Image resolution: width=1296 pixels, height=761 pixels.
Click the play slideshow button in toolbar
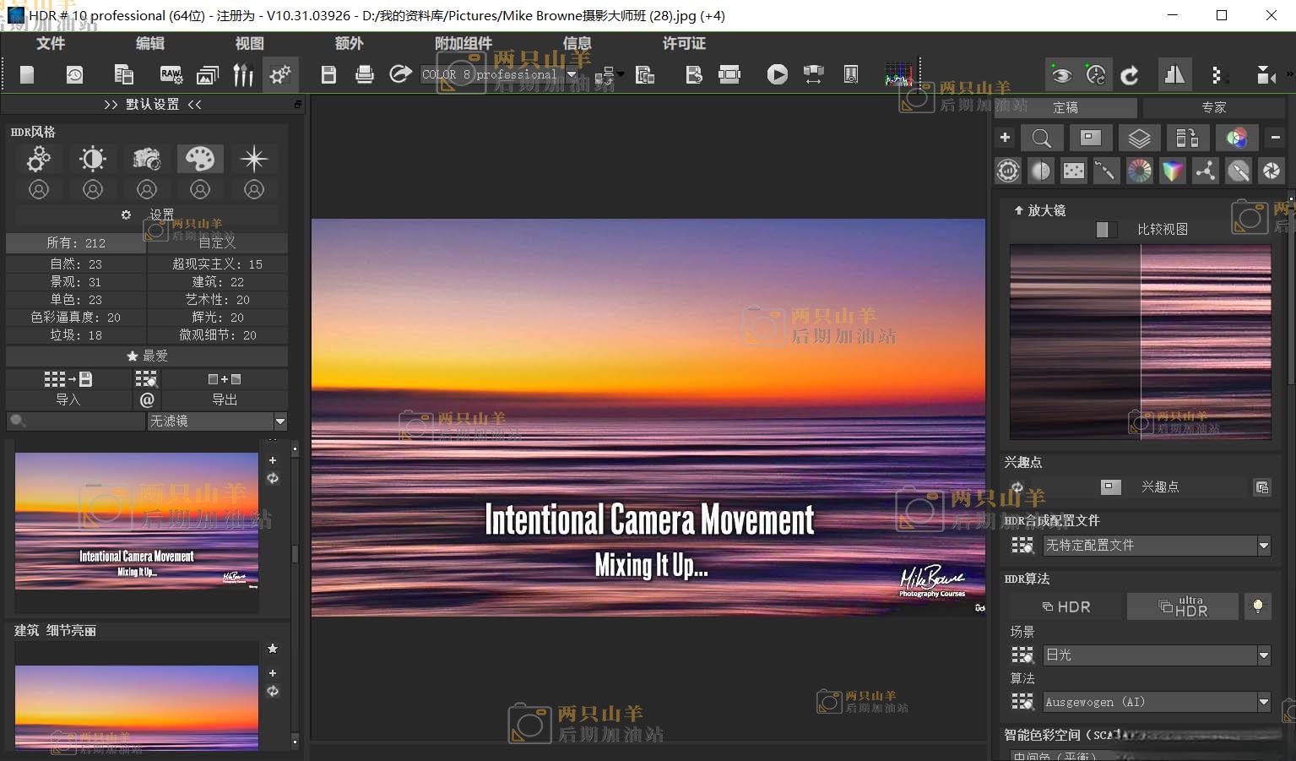[777, 75]
